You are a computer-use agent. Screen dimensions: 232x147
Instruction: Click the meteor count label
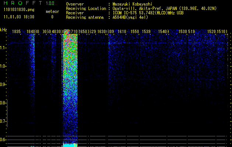click(x=52, y=11)
